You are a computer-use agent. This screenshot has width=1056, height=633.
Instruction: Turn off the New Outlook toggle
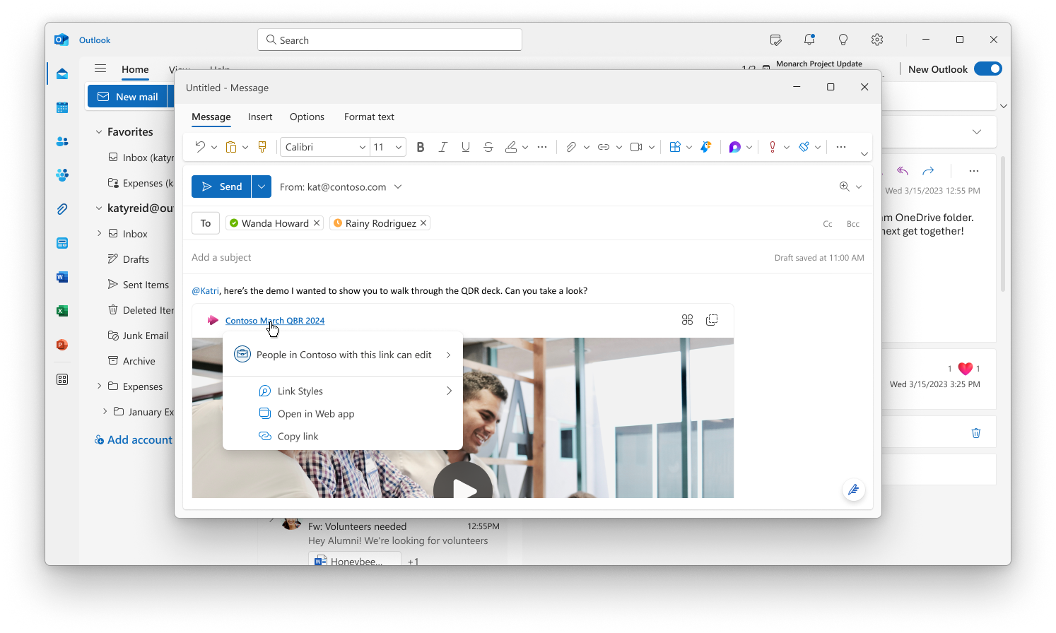988,69
